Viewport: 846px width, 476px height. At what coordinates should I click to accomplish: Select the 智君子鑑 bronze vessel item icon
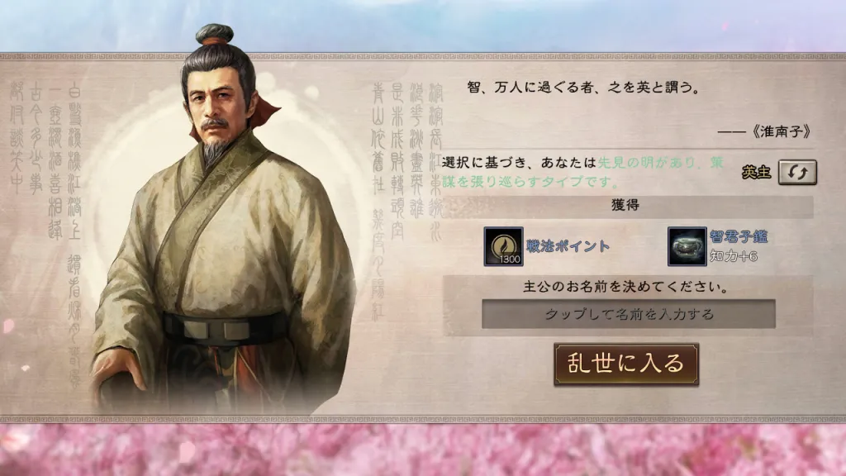[687, 246]
